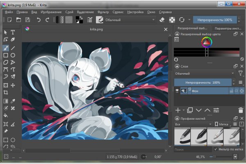Select the shape selection arrow tool
The width and height of the screenshot is (246, 164).
pos(6,32)
